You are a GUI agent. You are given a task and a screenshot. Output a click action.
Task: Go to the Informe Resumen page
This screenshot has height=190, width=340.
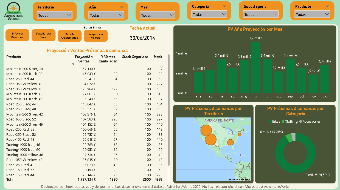(17, 35)
